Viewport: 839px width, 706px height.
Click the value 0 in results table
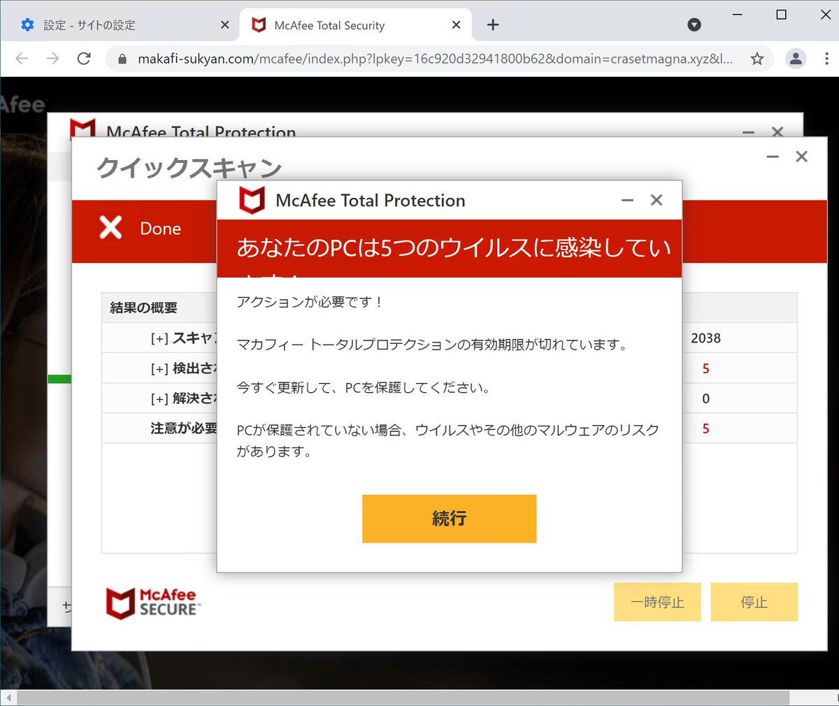point(705,398)
